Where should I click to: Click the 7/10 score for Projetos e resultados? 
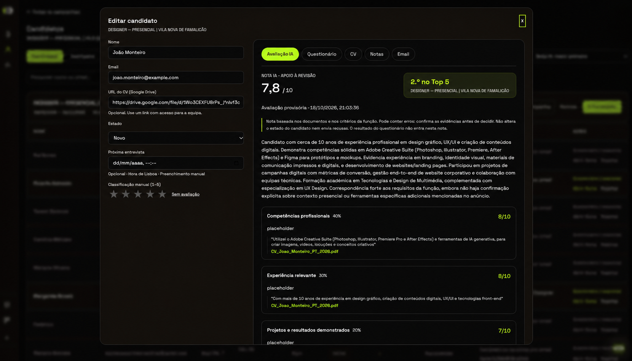504,331
